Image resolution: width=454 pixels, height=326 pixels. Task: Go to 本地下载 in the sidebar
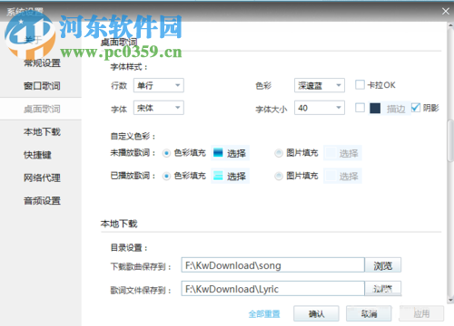coord(42,132)
